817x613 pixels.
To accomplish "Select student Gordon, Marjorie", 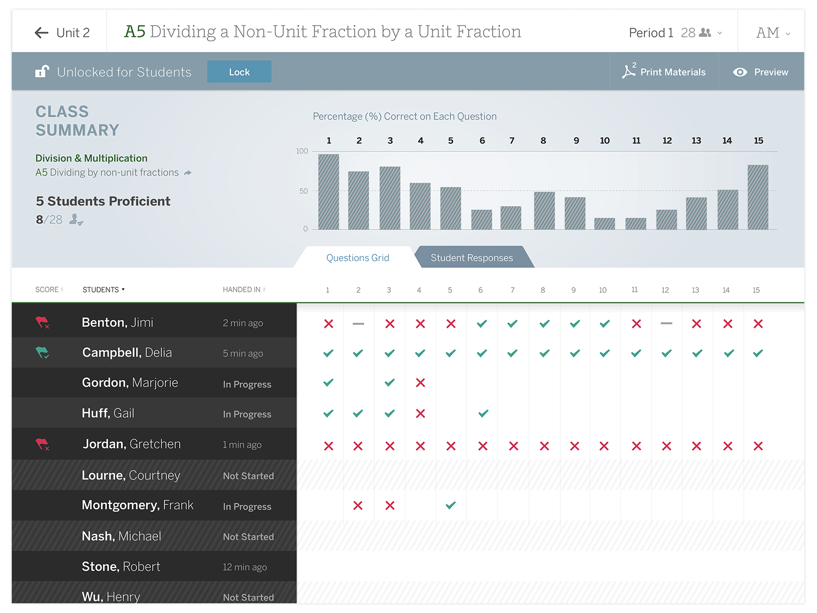I will click(x=130, y=382).
